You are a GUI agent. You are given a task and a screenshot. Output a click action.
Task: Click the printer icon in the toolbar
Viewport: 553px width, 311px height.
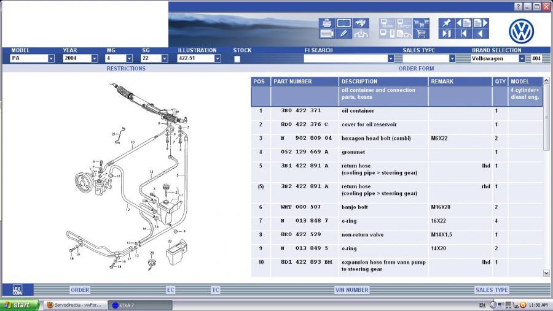coord(326,23)
